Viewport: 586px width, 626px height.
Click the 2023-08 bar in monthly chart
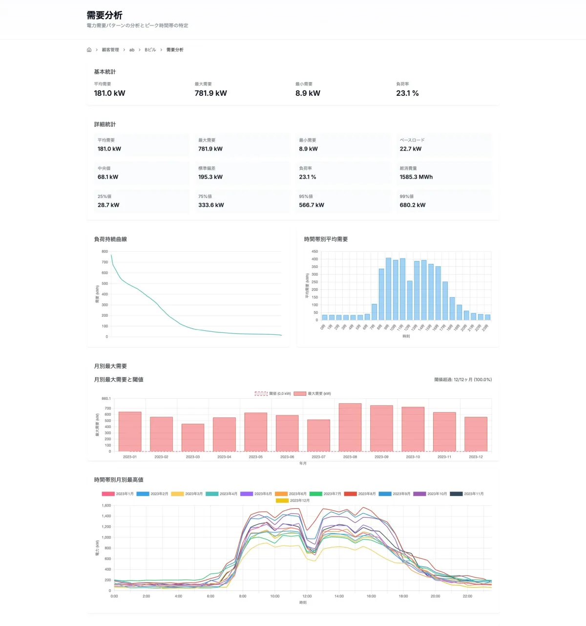pyautogui.click(x=350, y=428)
